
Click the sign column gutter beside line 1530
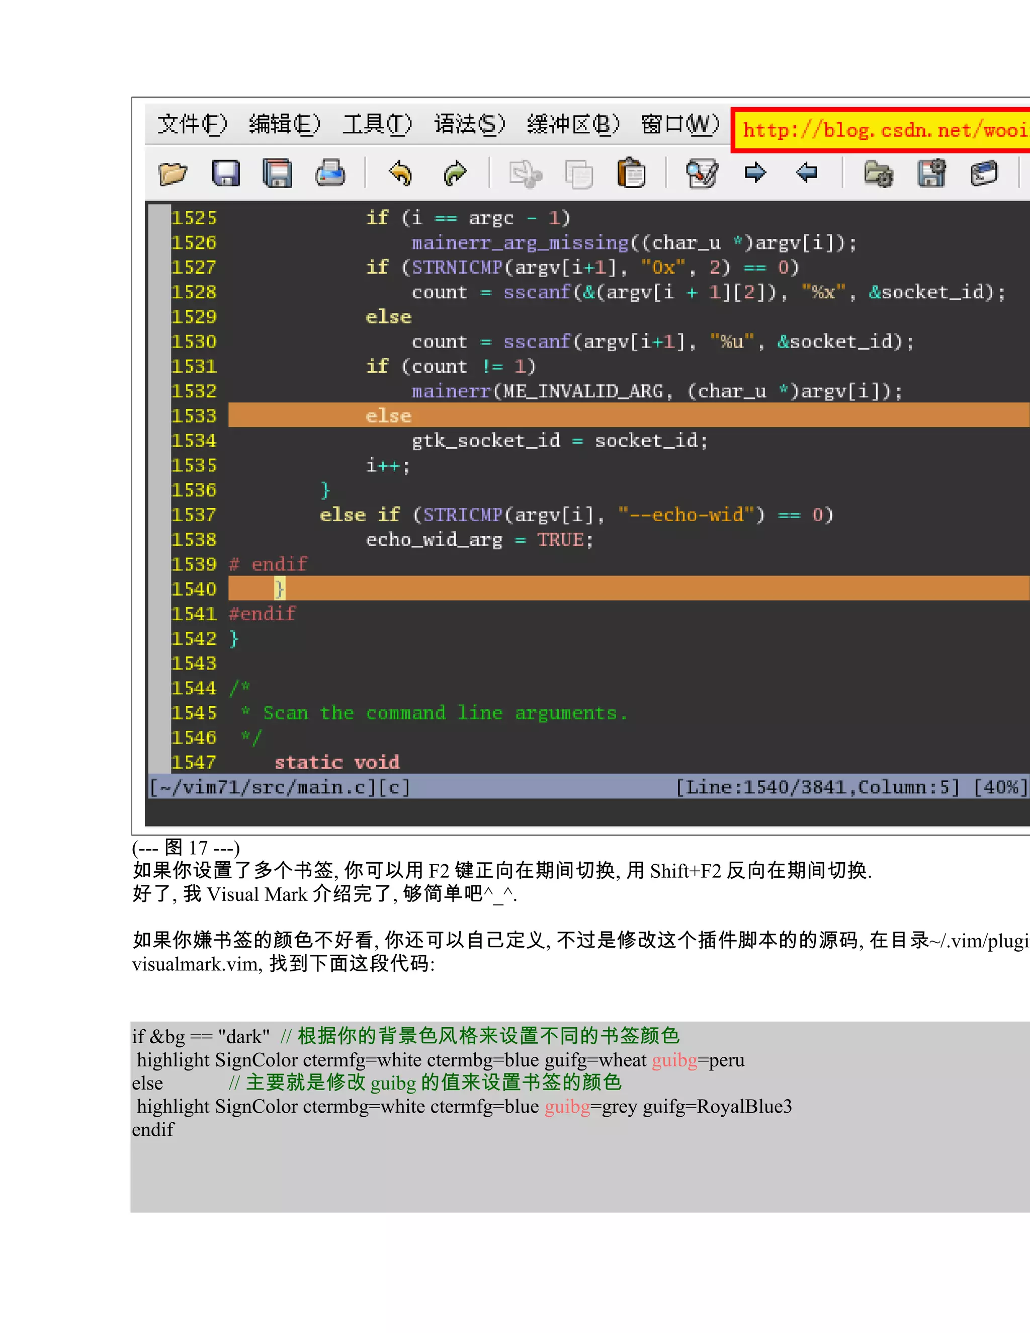coord(160,341)
